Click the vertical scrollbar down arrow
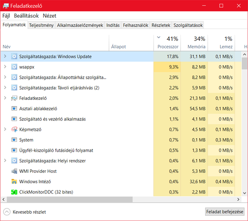Viewport: 248px width, 221px height. (x=244, y=193)
